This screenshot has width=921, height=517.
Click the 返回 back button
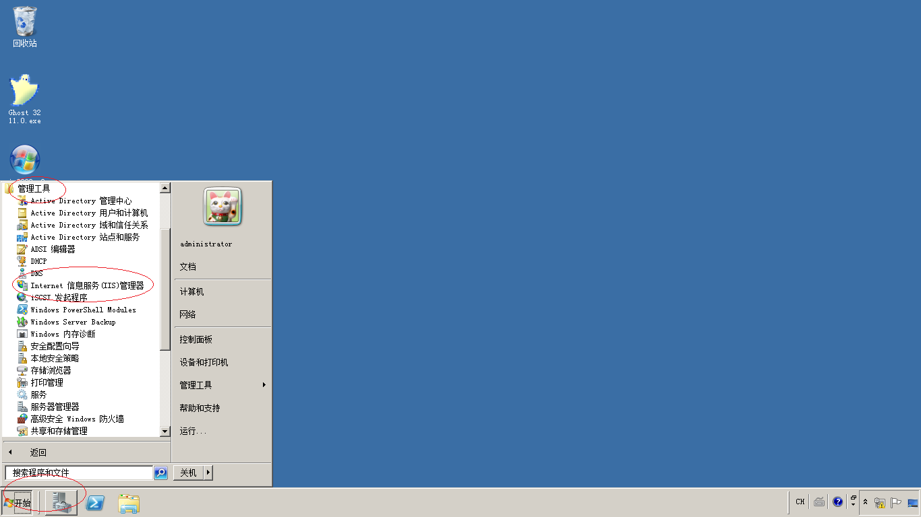[x=37, y=452]
